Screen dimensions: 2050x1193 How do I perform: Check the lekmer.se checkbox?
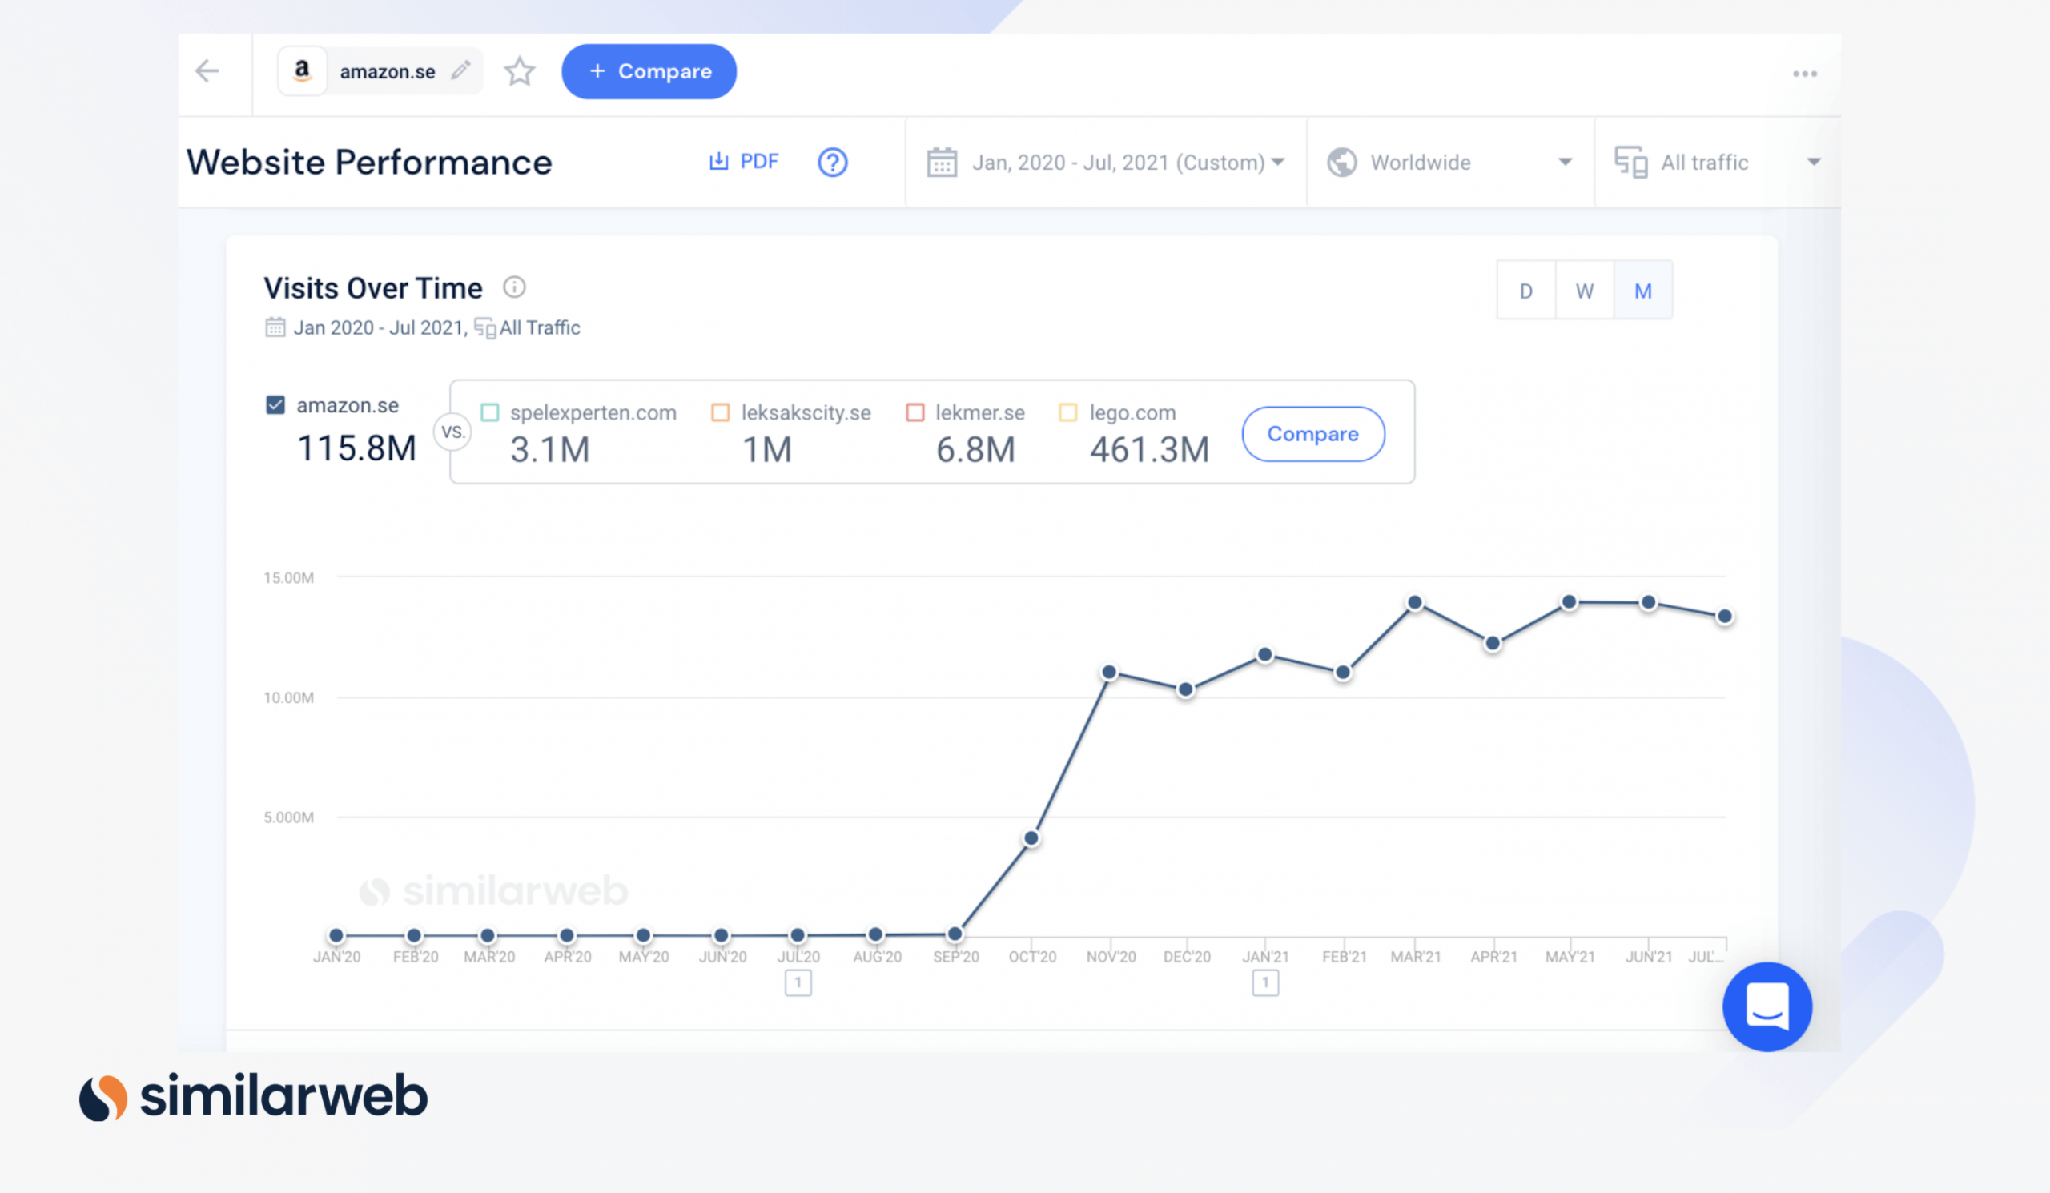[x=915, y=412]
